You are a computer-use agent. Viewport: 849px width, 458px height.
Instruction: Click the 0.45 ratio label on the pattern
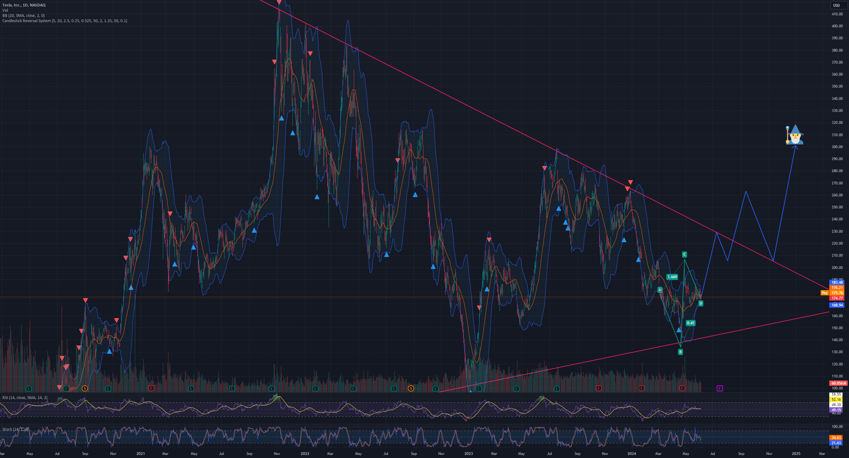pyautogui.click(x=690, y=323)
